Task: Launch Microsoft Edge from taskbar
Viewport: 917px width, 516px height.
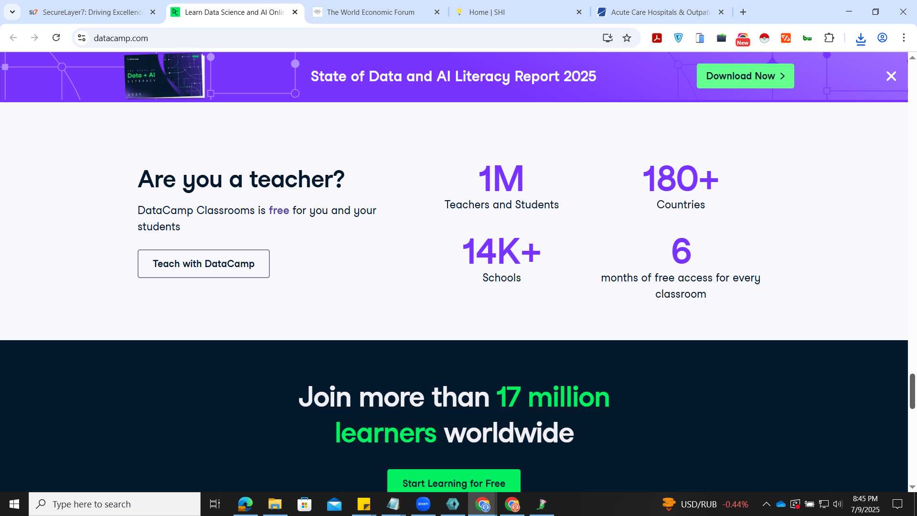Action: point(245,504)
